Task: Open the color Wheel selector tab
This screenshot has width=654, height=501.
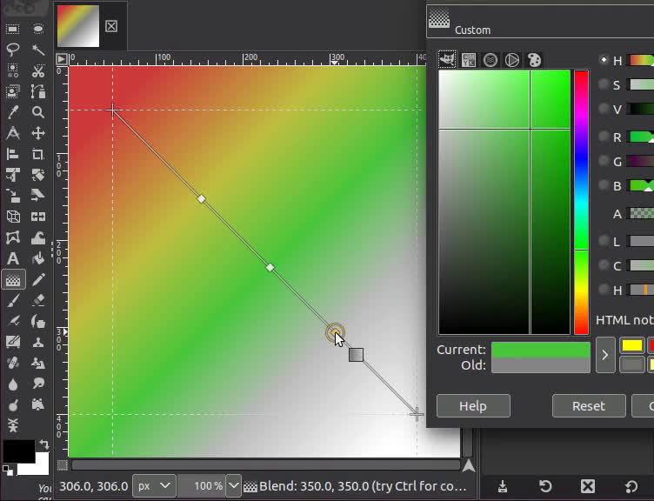Action: [x=512, y=60]
